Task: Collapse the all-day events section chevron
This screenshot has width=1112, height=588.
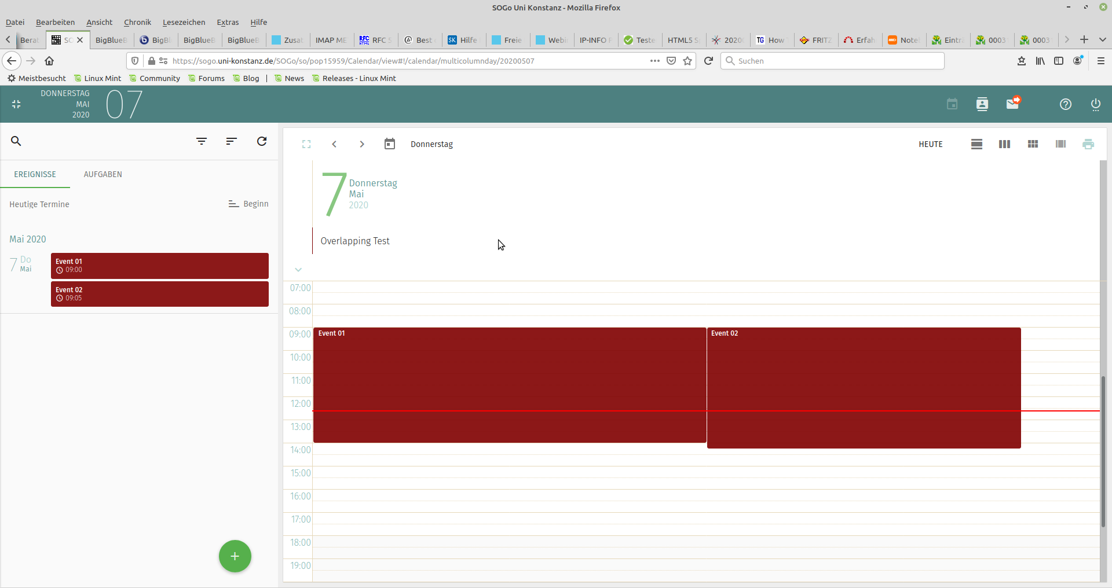Action: click(298, 270)
